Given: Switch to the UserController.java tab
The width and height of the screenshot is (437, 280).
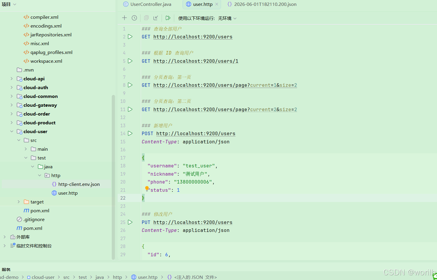Looking at the screenshot, I should point(147,4).
